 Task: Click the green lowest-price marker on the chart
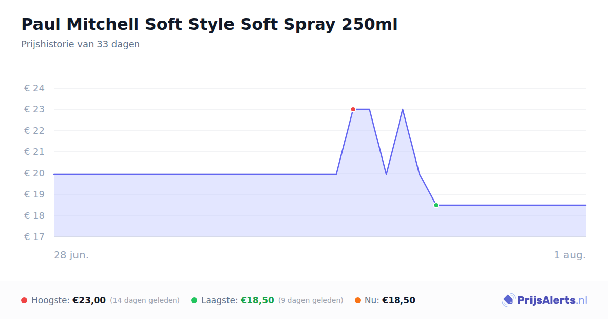pyautogui.click(x=436, y=205)
